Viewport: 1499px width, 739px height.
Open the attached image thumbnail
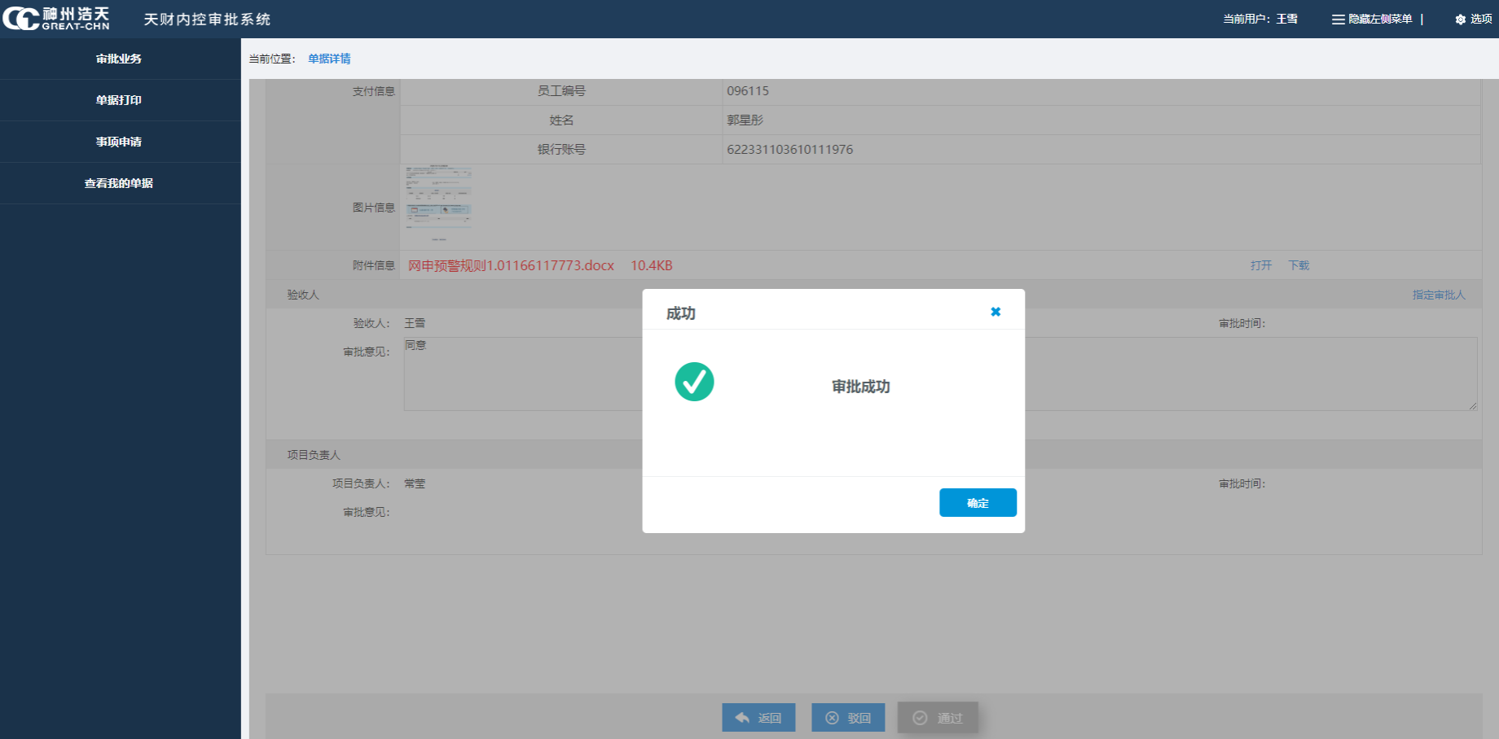439,203
